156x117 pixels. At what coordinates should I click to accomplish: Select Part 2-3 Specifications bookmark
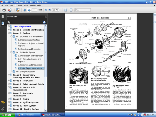point(25,72)
